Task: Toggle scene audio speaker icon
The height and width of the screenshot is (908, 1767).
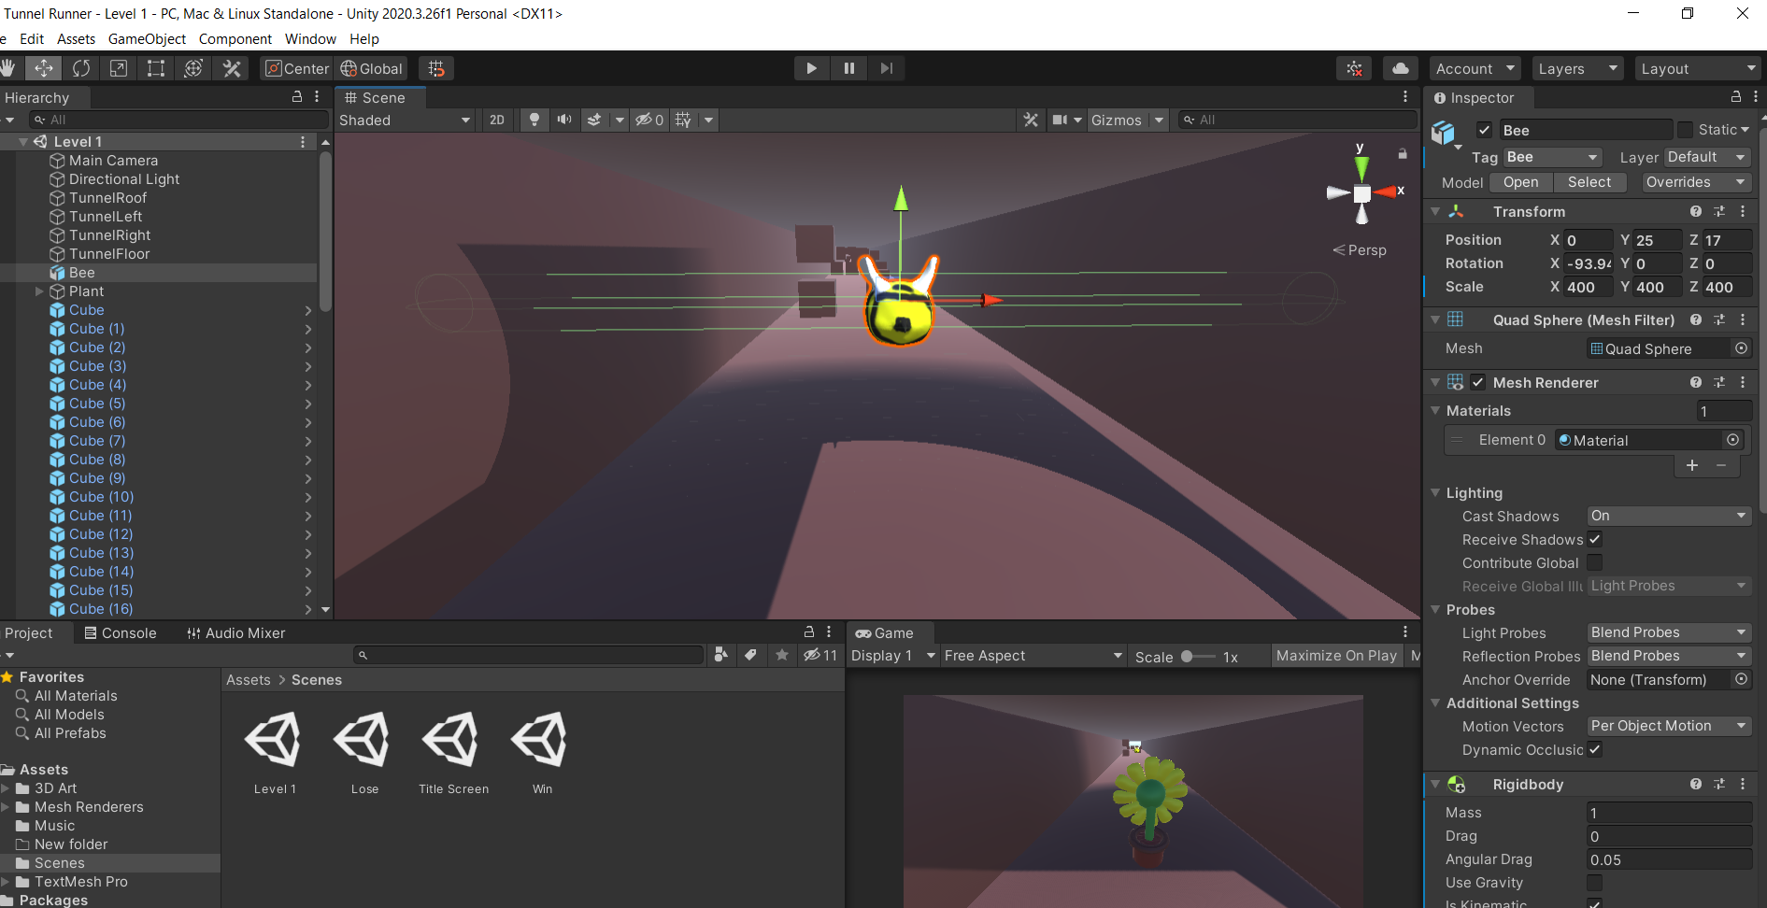Action: point(563,120)
